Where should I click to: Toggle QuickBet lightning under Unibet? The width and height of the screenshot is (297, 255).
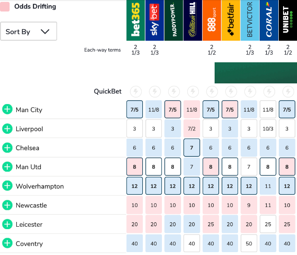click(x=288, y=91)
